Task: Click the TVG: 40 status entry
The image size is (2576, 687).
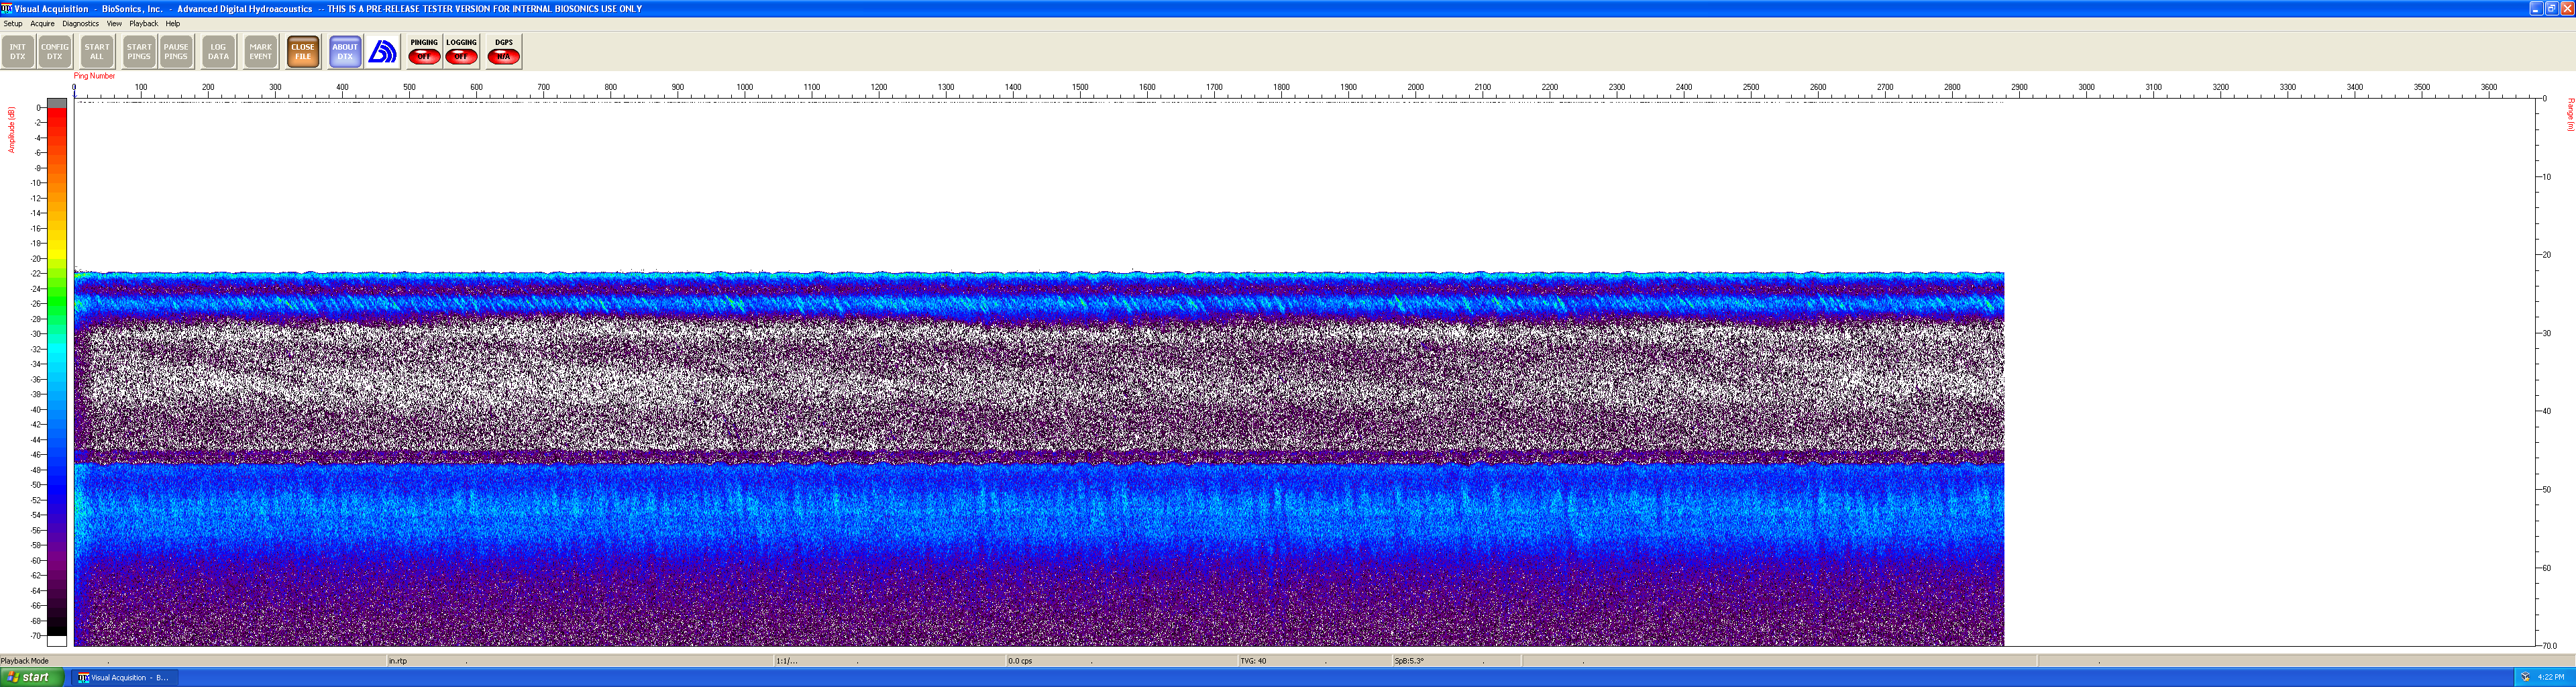Action: pyautogui.click(x=1253, y=661)
